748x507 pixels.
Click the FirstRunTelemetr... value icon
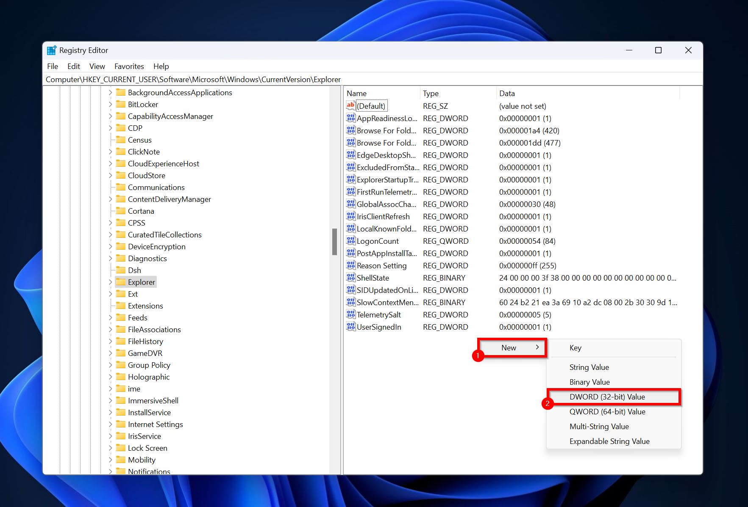[x=350, y=192]
